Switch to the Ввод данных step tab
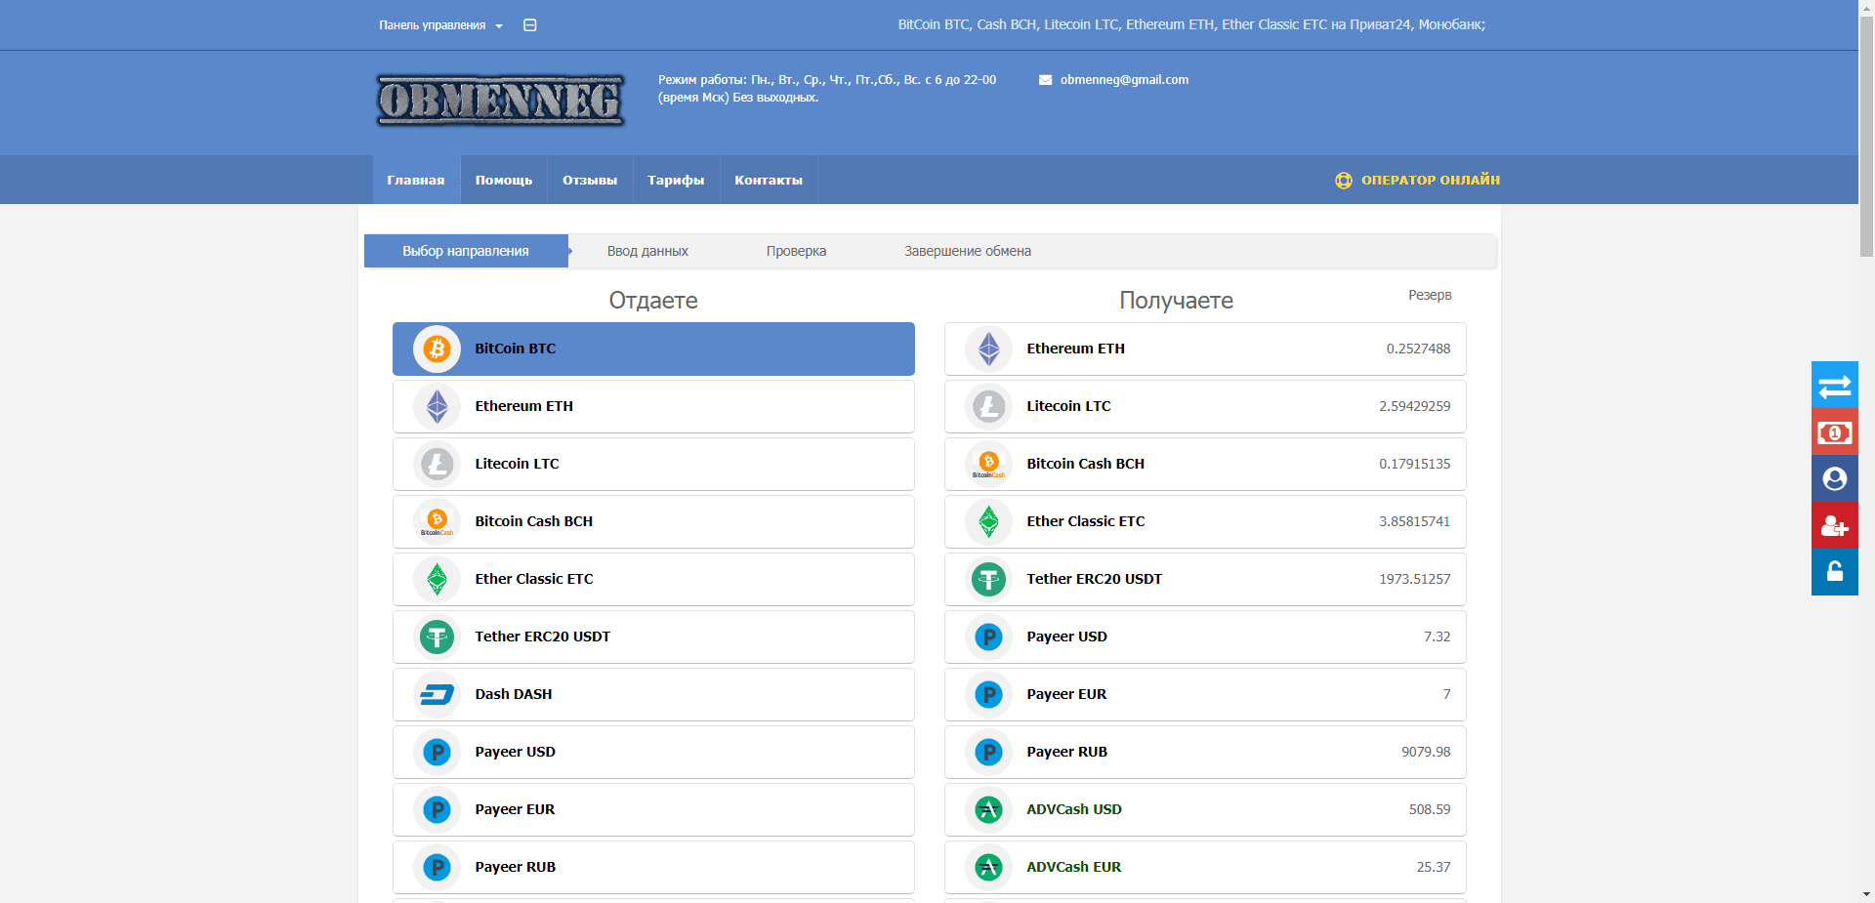Image resolution: width=1875 pixels, height=903 pixels. [x=647, y=252]
